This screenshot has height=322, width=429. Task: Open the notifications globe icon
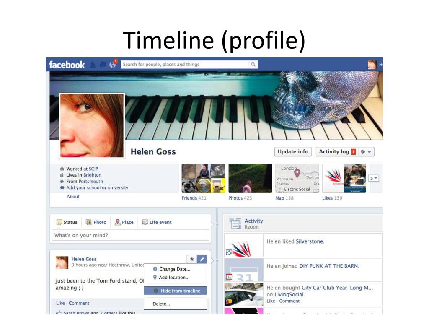[x=112, y=65]
